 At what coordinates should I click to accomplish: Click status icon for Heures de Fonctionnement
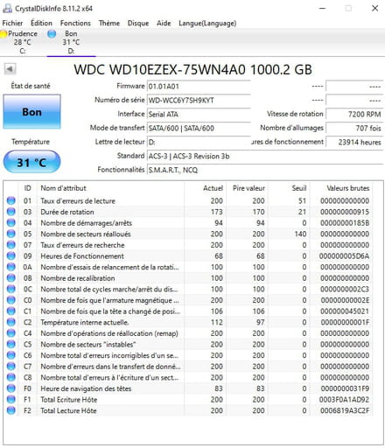click(10, 256)
